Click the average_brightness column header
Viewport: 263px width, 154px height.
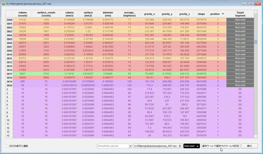(129, 14)
